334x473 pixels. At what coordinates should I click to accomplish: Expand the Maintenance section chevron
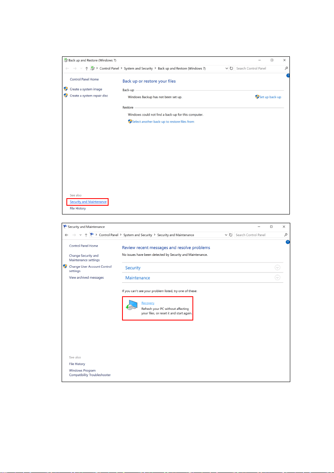[x=277, y=278]
